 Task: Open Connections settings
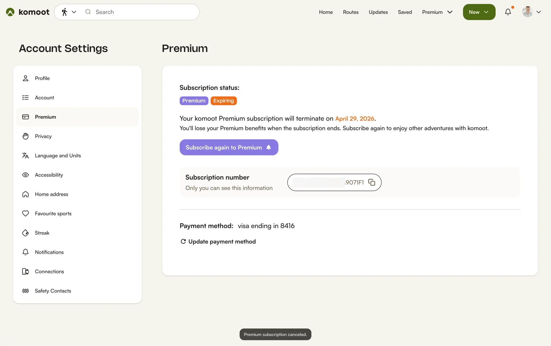(77, 271)
